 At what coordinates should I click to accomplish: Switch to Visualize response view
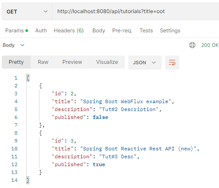tap(107, 62)
